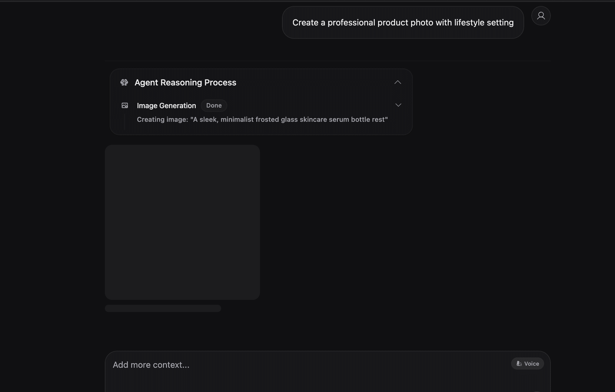Click the quoted serum bottle prompt text
The width and height of the screenshot is (615, 392).
(289, 120)
